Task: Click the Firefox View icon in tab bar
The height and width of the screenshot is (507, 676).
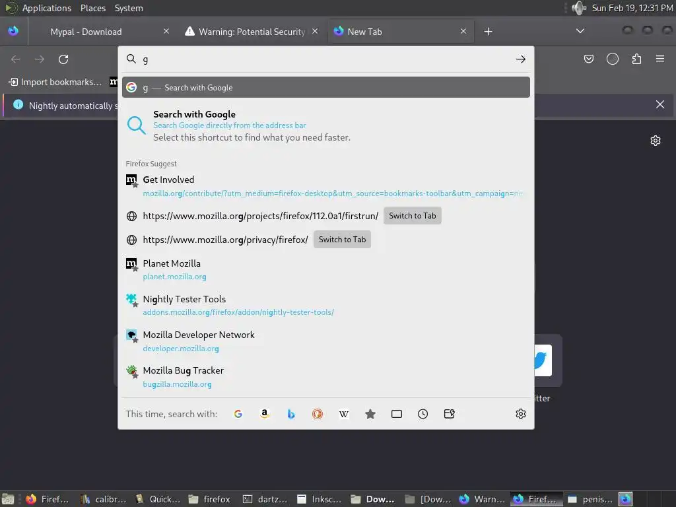Action: point(13,31)
